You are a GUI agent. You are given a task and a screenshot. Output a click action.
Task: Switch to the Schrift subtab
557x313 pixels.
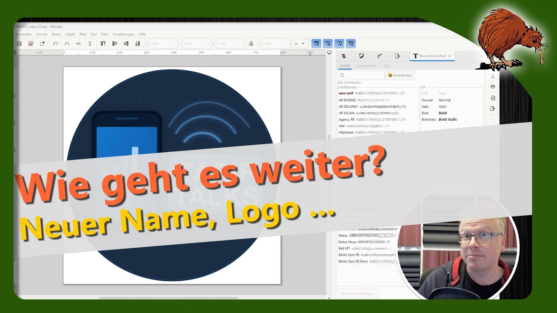tap(345, 66)
